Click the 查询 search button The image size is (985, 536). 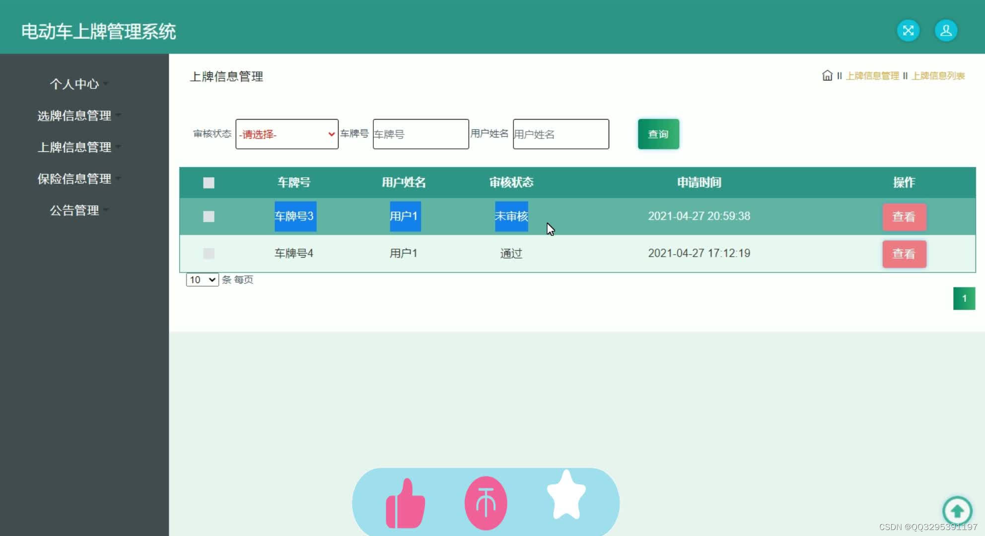tap(658, 134)
